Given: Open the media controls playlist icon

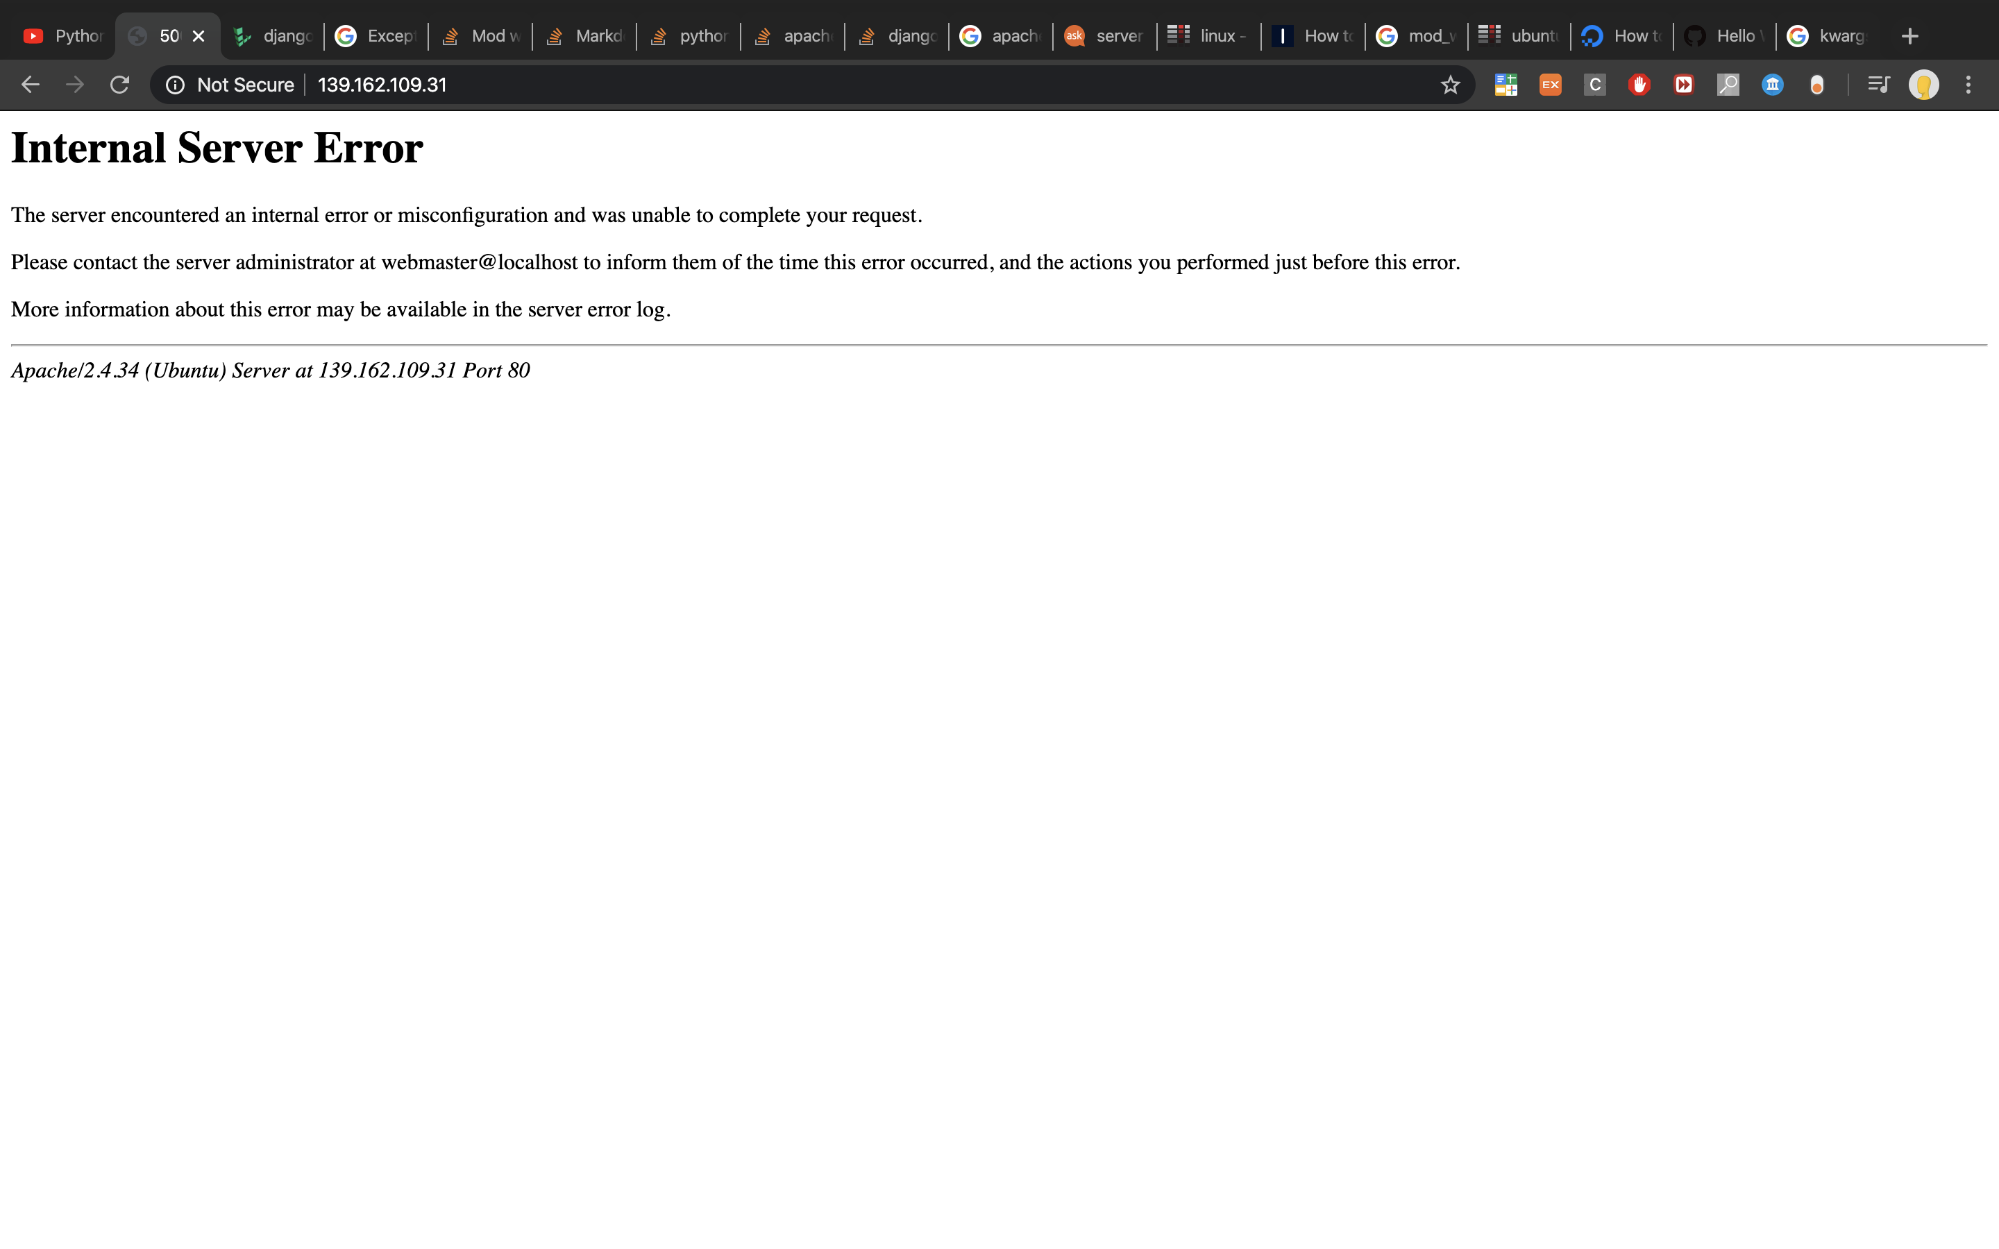Looking at the screenshot, I should tap(1878, 85).
